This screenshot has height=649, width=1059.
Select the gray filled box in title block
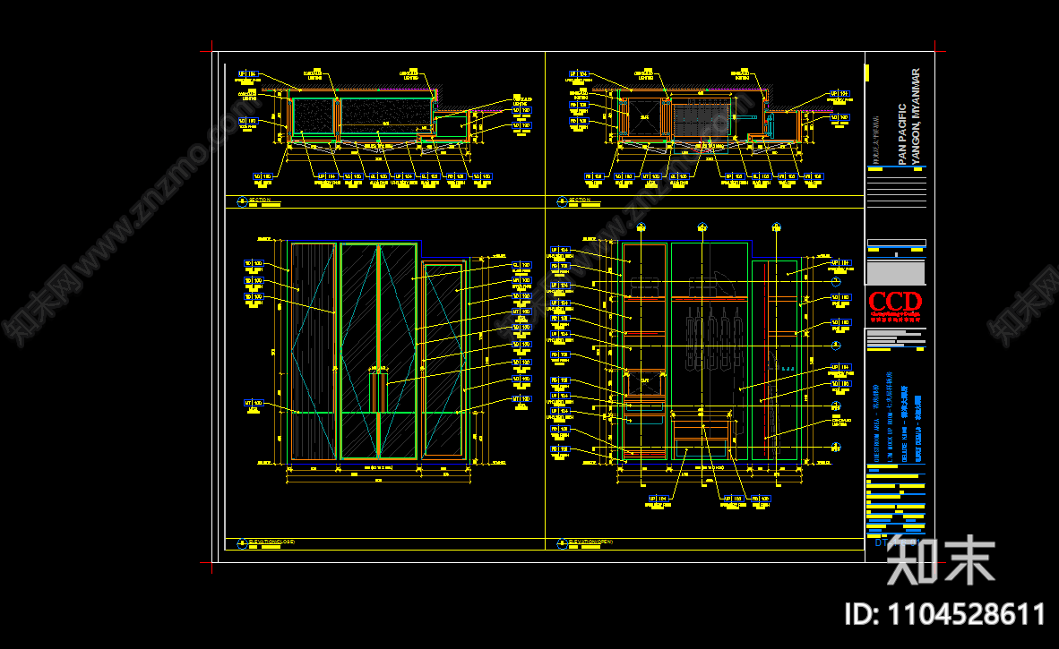896,273
